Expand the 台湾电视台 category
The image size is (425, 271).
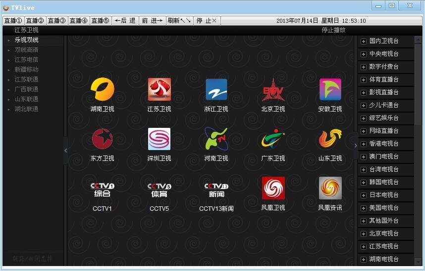(x=364, y=170)
